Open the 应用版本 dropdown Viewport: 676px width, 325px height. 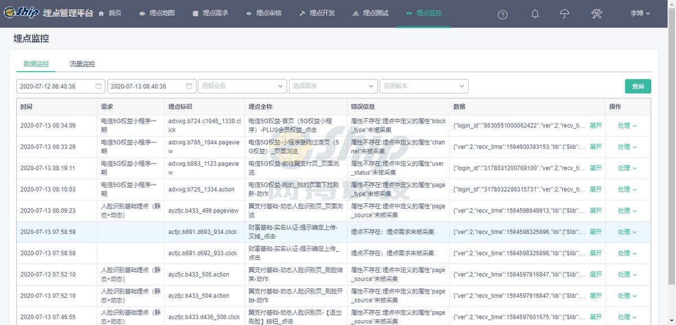(x=424, y=86)
